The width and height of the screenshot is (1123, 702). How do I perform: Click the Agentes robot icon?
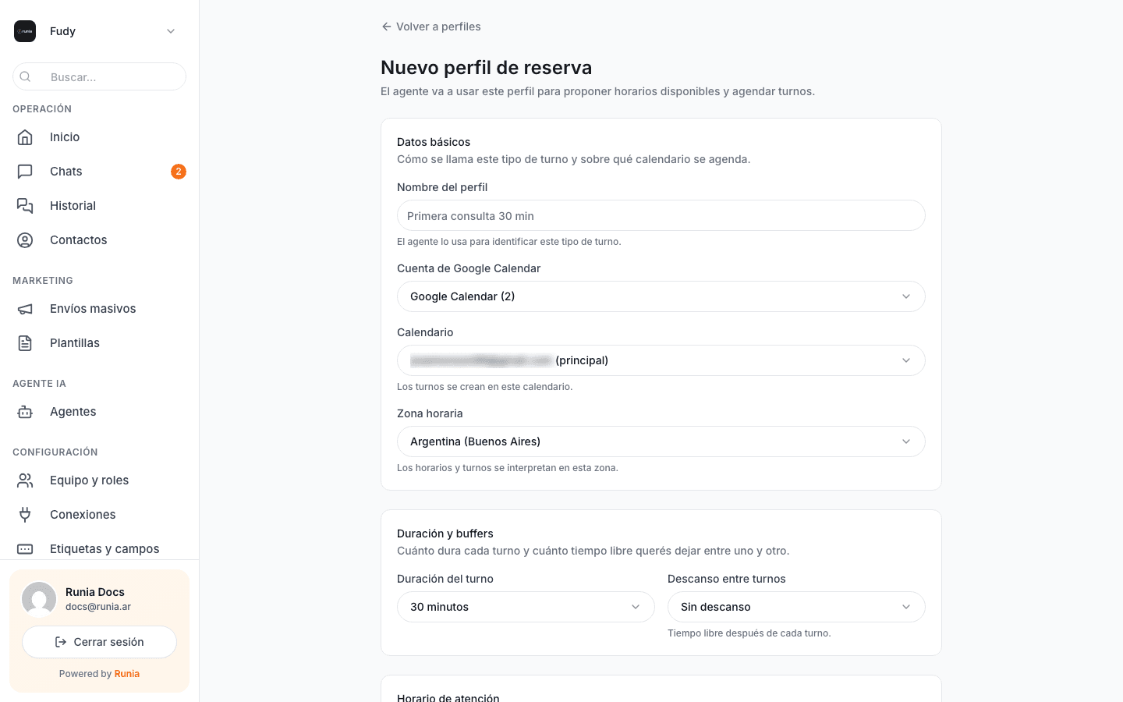tap(25, 412)
